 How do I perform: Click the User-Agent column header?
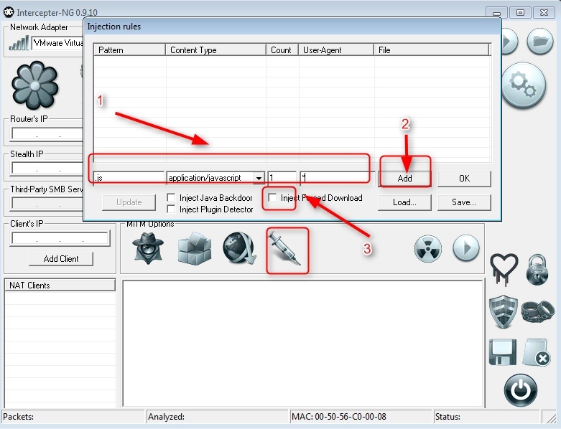335,50
